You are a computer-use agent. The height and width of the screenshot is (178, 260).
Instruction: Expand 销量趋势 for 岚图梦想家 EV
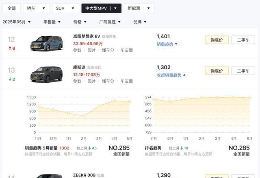click(x=167, y=44)
